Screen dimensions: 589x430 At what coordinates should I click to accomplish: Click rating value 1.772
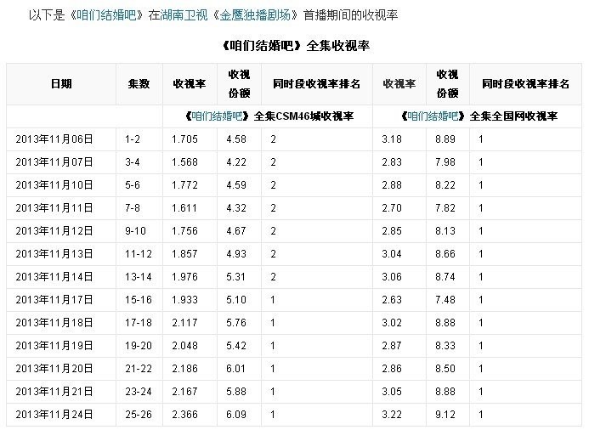pyautogui.click(x=184, y=185)
